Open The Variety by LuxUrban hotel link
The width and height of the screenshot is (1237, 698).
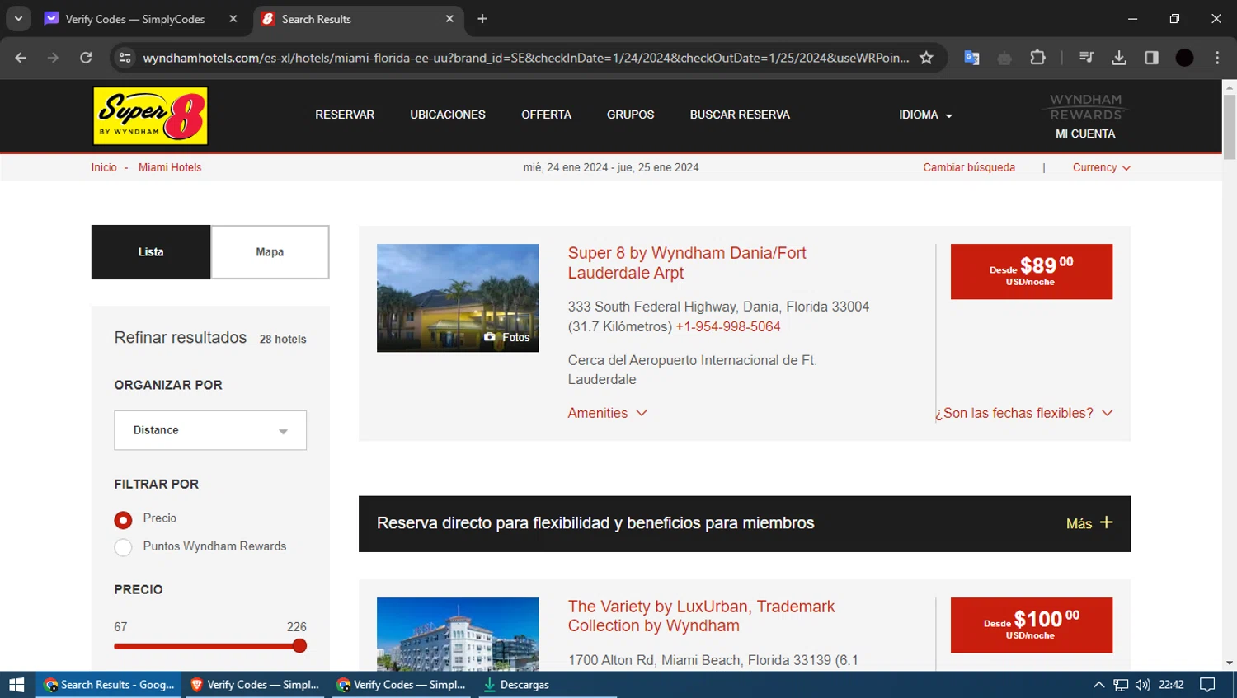coord(701,616)
